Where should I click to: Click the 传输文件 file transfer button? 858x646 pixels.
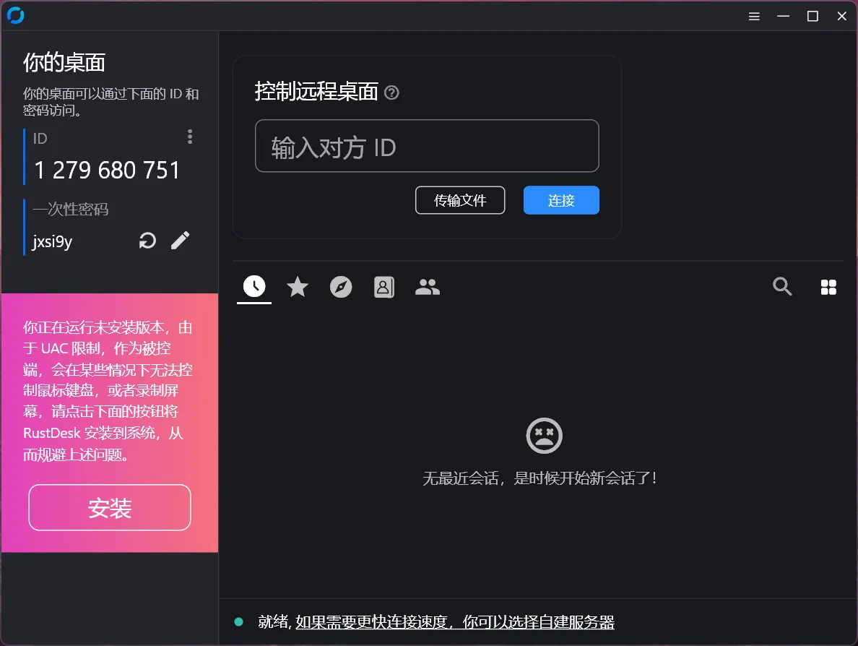click(460, 200)
